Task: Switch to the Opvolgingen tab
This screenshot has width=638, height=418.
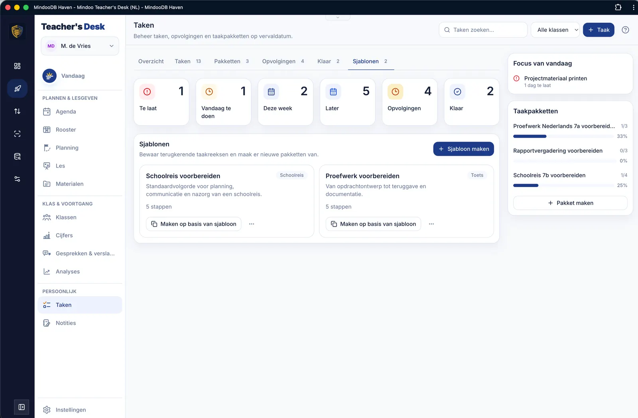Action: 283,61
